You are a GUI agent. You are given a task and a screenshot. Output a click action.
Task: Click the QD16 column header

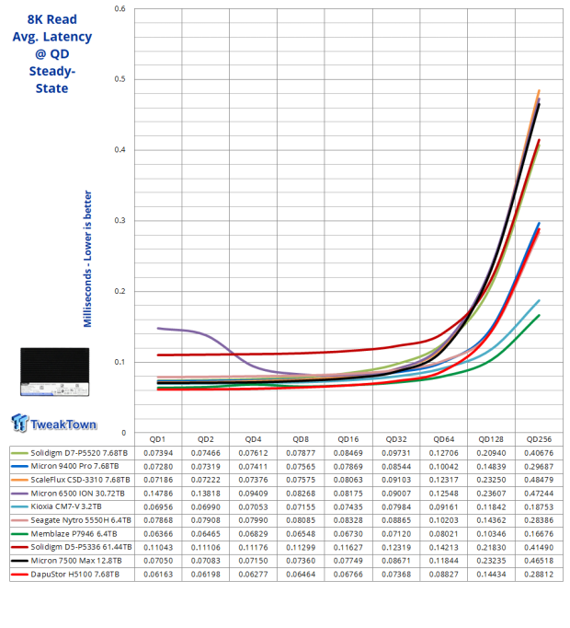tap(348, 439)
